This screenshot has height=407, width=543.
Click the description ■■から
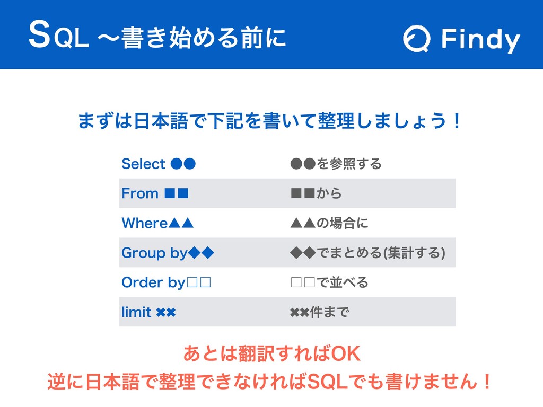click(316, 193)
